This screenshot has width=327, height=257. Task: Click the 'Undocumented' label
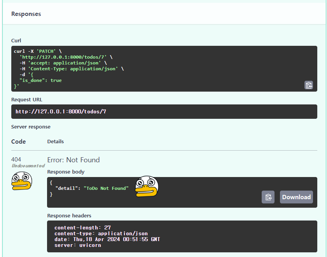pos(28,166)
